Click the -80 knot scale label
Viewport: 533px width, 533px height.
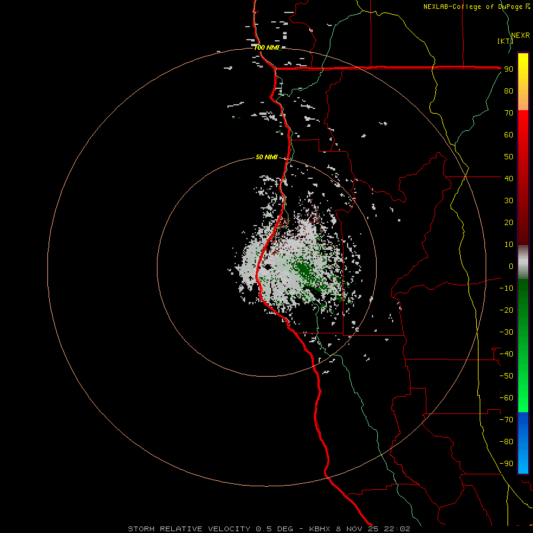(506, 442)
